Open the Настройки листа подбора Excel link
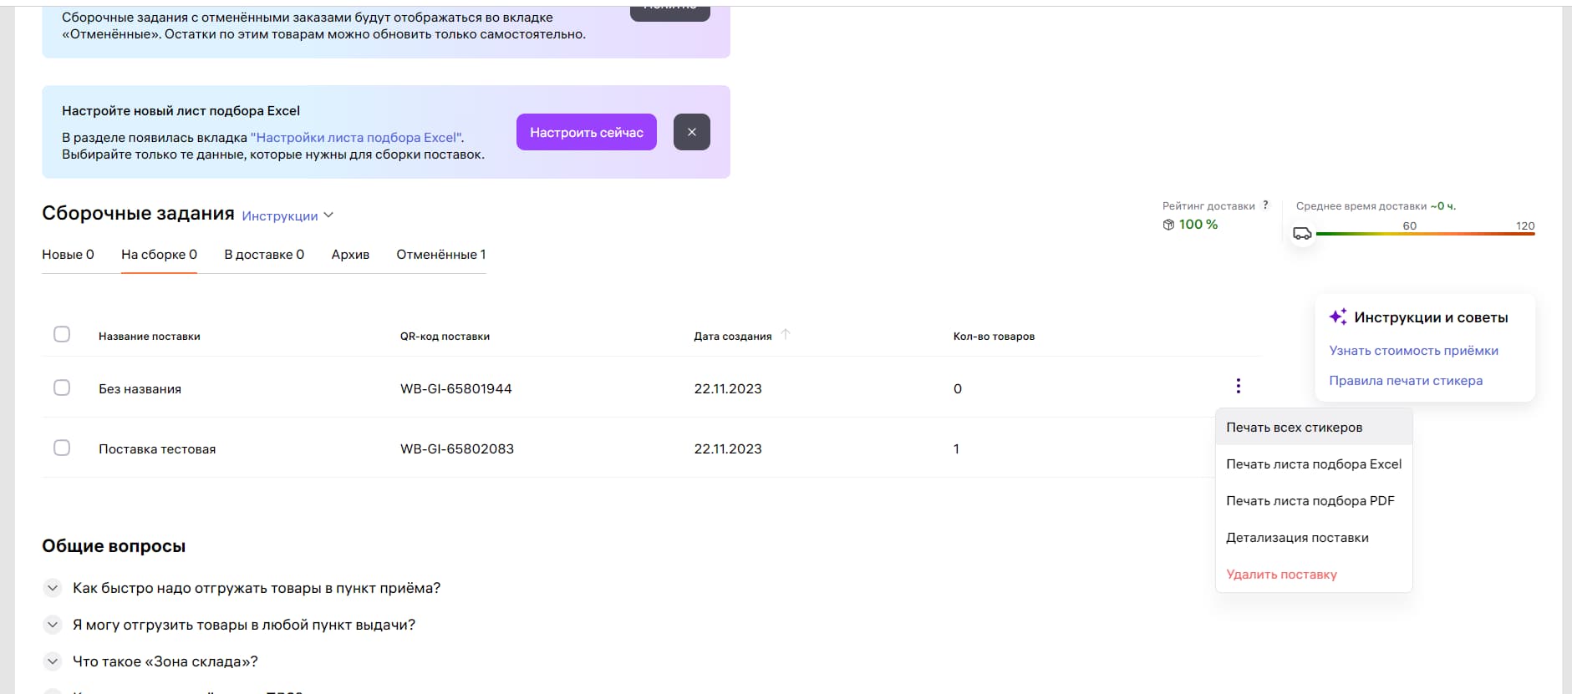The image size is (1572, 694). pos(357,138)
